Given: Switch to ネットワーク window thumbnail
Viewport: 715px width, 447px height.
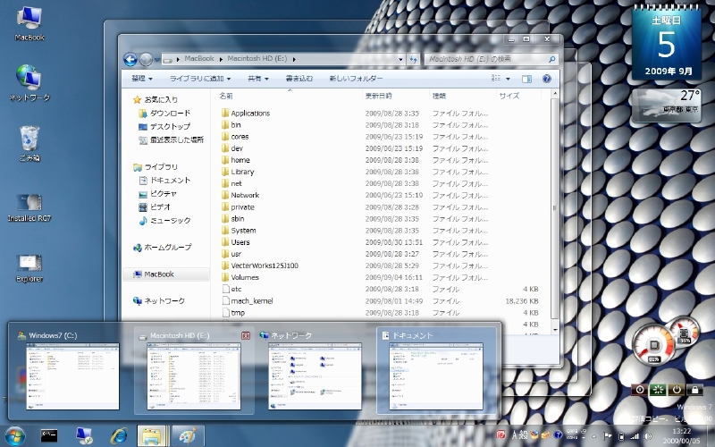Looking at the screenshot, I should click(x=315, y=370).
